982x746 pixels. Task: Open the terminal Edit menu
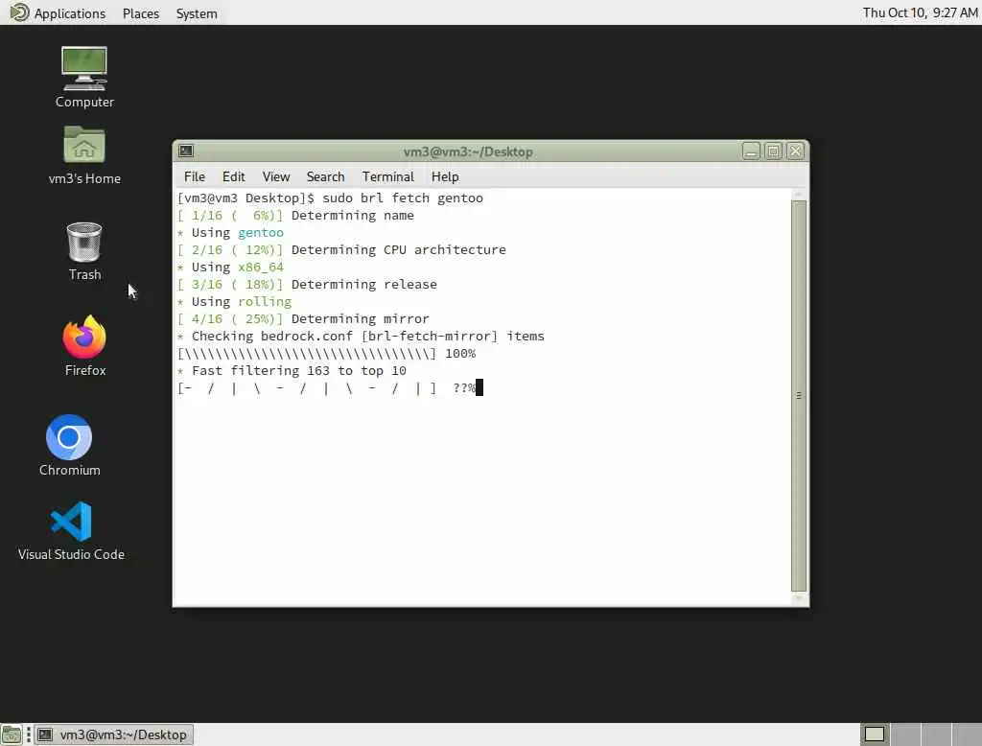(234, 176)
